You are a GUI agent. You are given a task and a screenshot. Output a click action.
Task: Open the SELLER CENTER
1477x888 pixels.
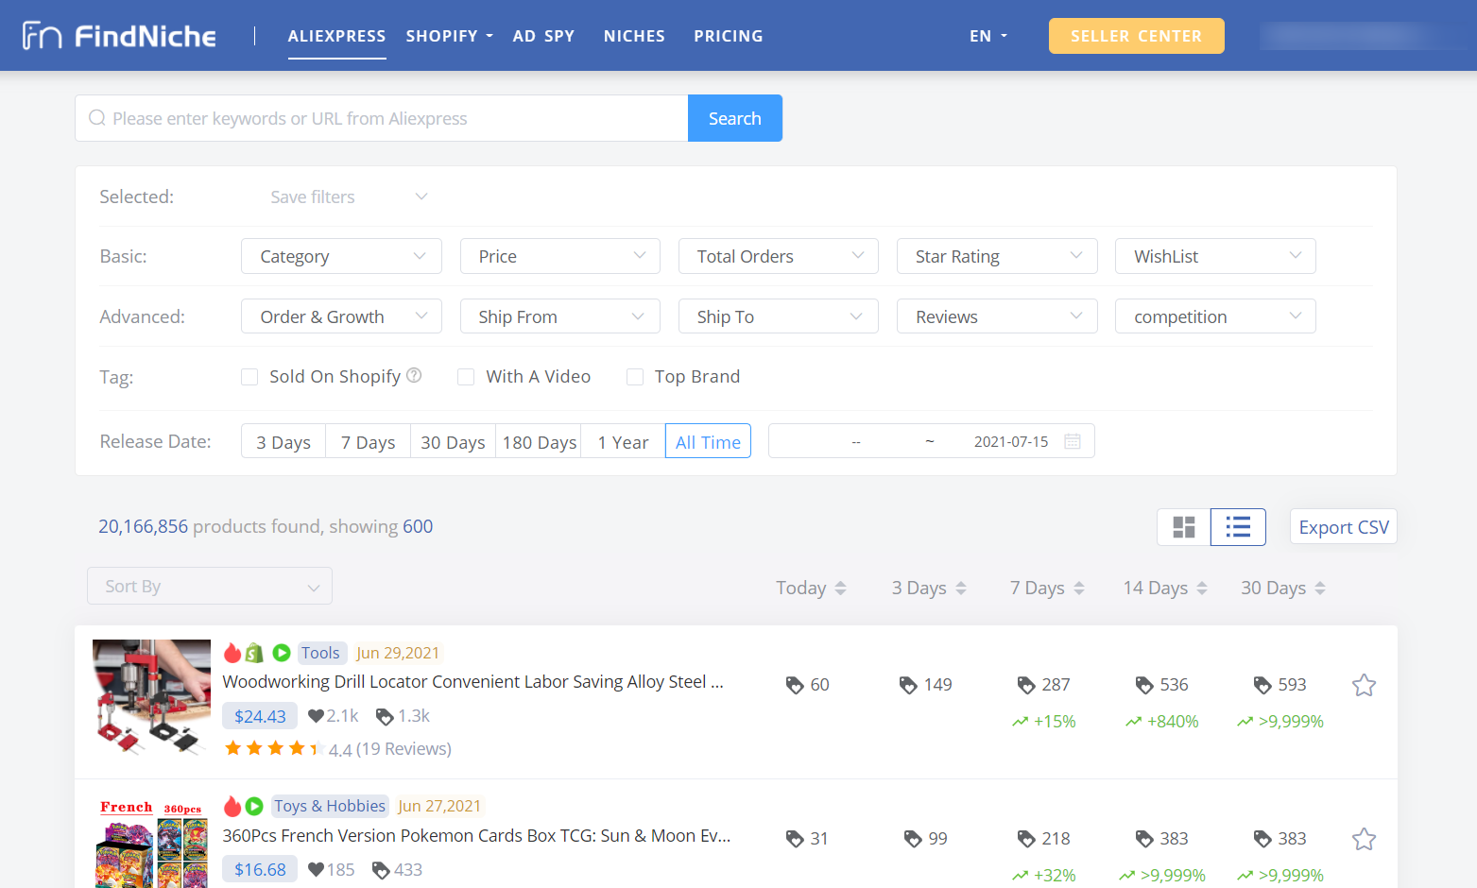coord(1137,36)
